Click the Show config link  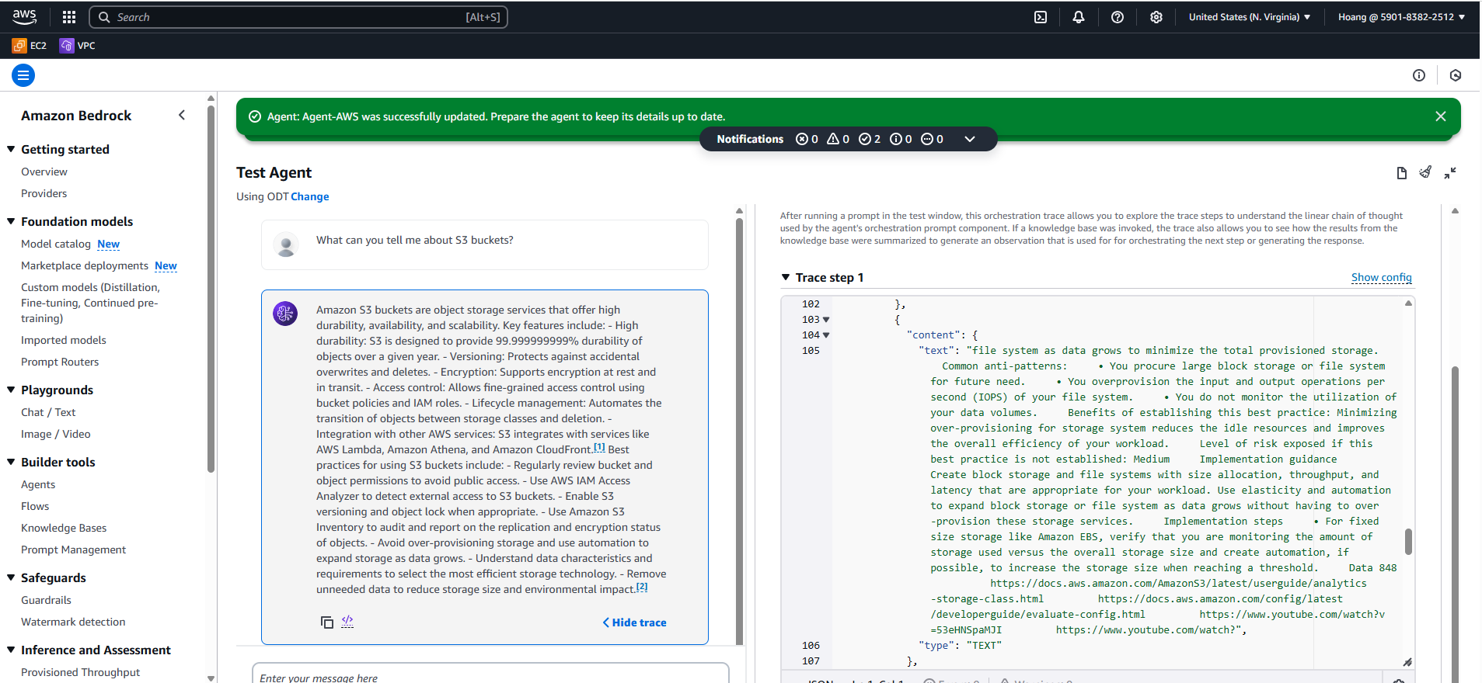click(1381, 277)
